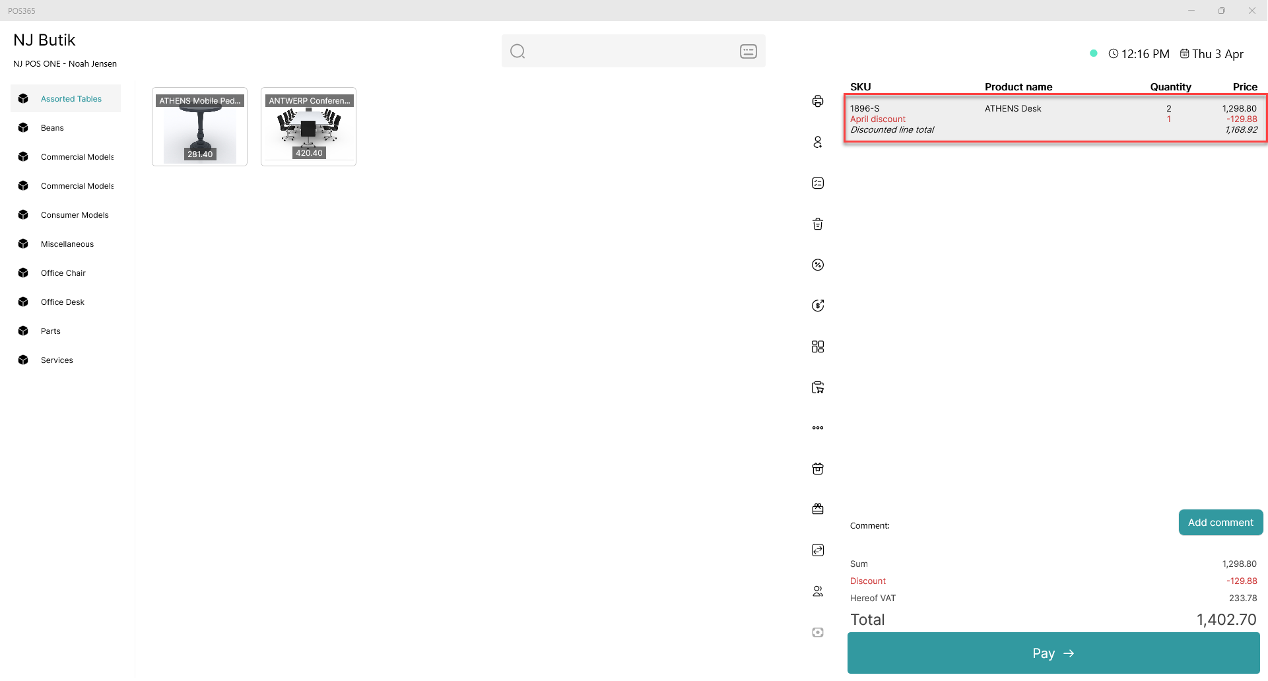1268x681 pixels.
Task: Click the printer icon in the toolbar
Action: coord(818,101)
